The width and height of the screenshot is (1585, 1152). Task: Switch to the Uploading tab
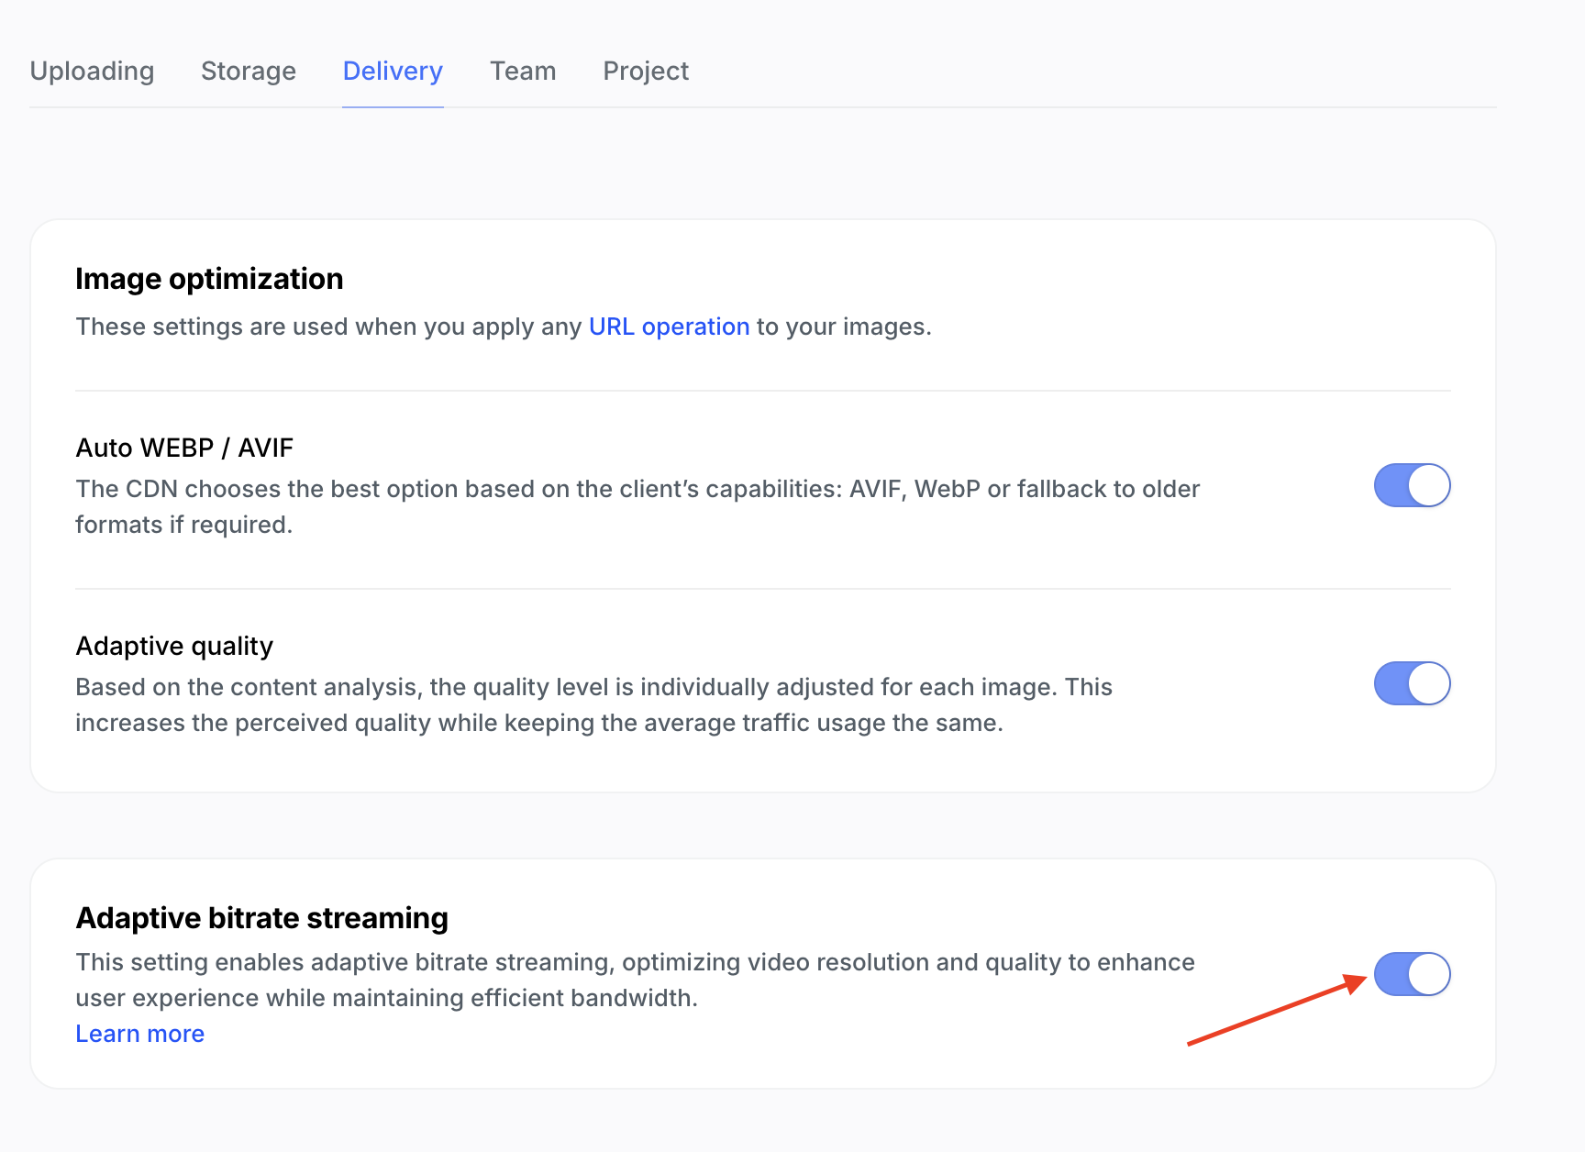(x=92, y=71)
